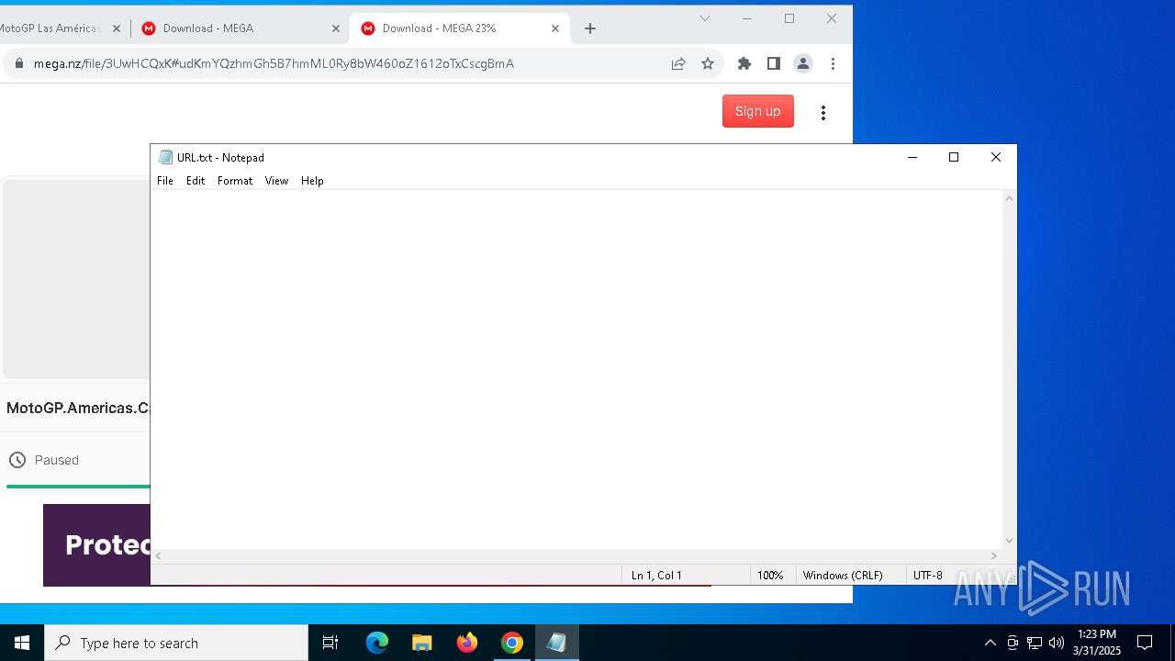
Task: Open the Notepad File menu
Action: point(165,181)
